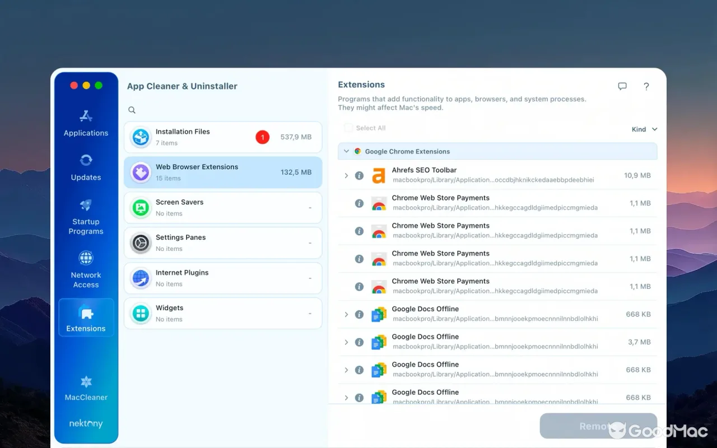This screenshot has height=448, width=717.
Task: Click the Ahrefs path ending occdbjhknikckedaaebbpdeebhiei
Action: (x=493, y=180)
